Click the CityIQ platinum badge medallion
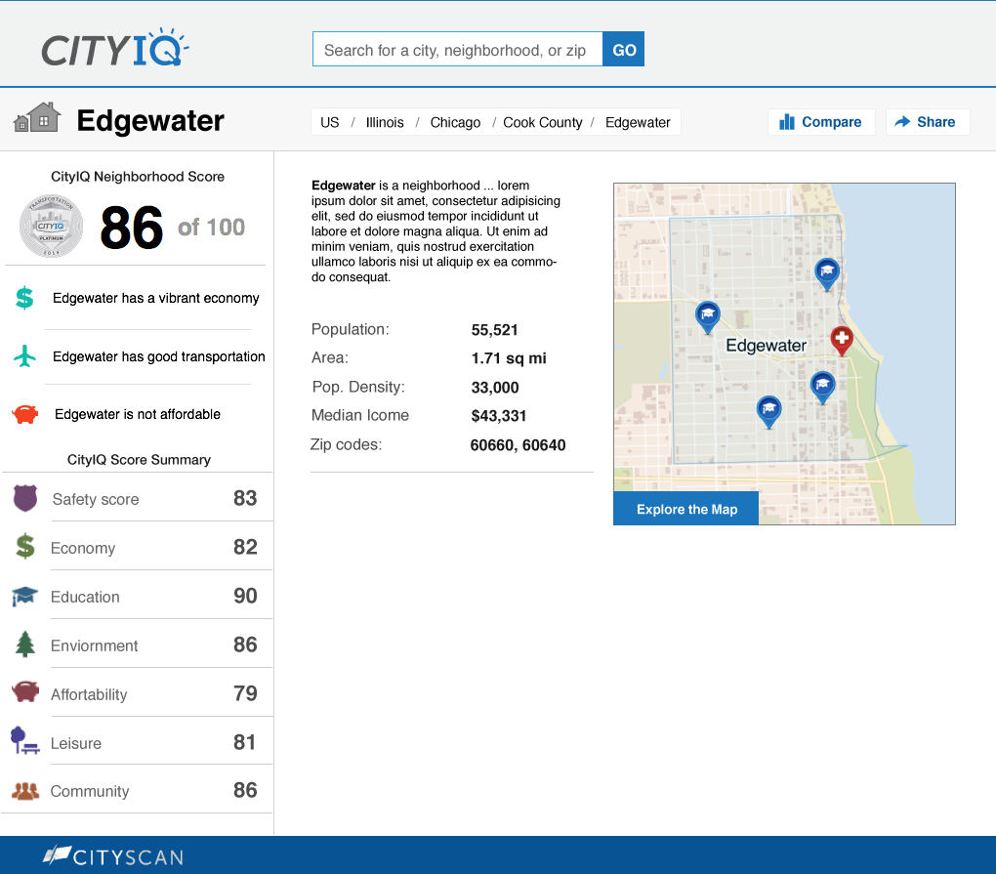 point(52,226)
